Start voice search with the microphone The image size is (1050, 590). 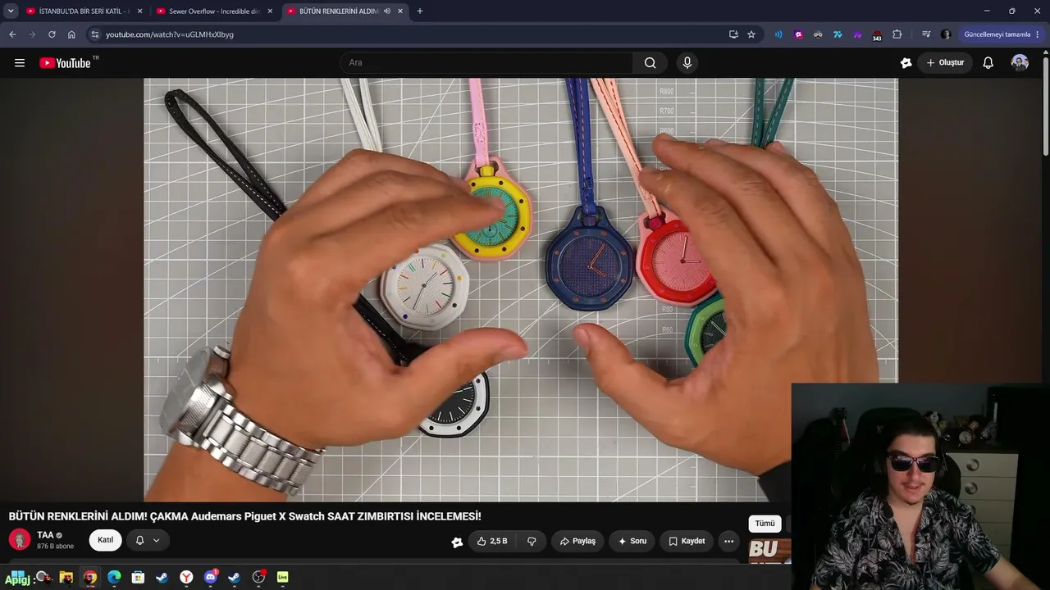pyautogui.click(x=687, y=63)
